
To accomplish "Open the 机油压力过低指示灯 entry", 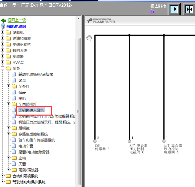I will click(x=47, y=122).
